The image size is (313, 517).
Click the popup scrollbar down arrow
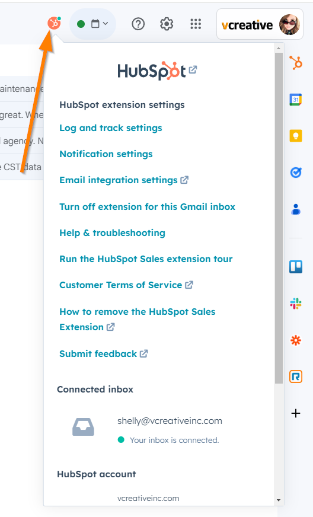[x=279, y=500]
